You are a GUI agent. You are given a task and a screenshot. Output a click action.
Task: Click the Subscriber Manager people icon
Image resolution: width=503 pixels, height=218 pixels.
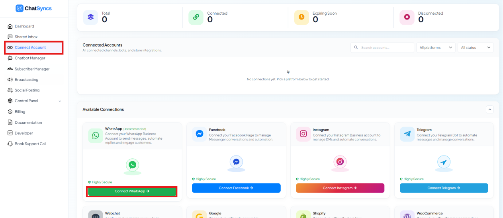pos(10,69)
